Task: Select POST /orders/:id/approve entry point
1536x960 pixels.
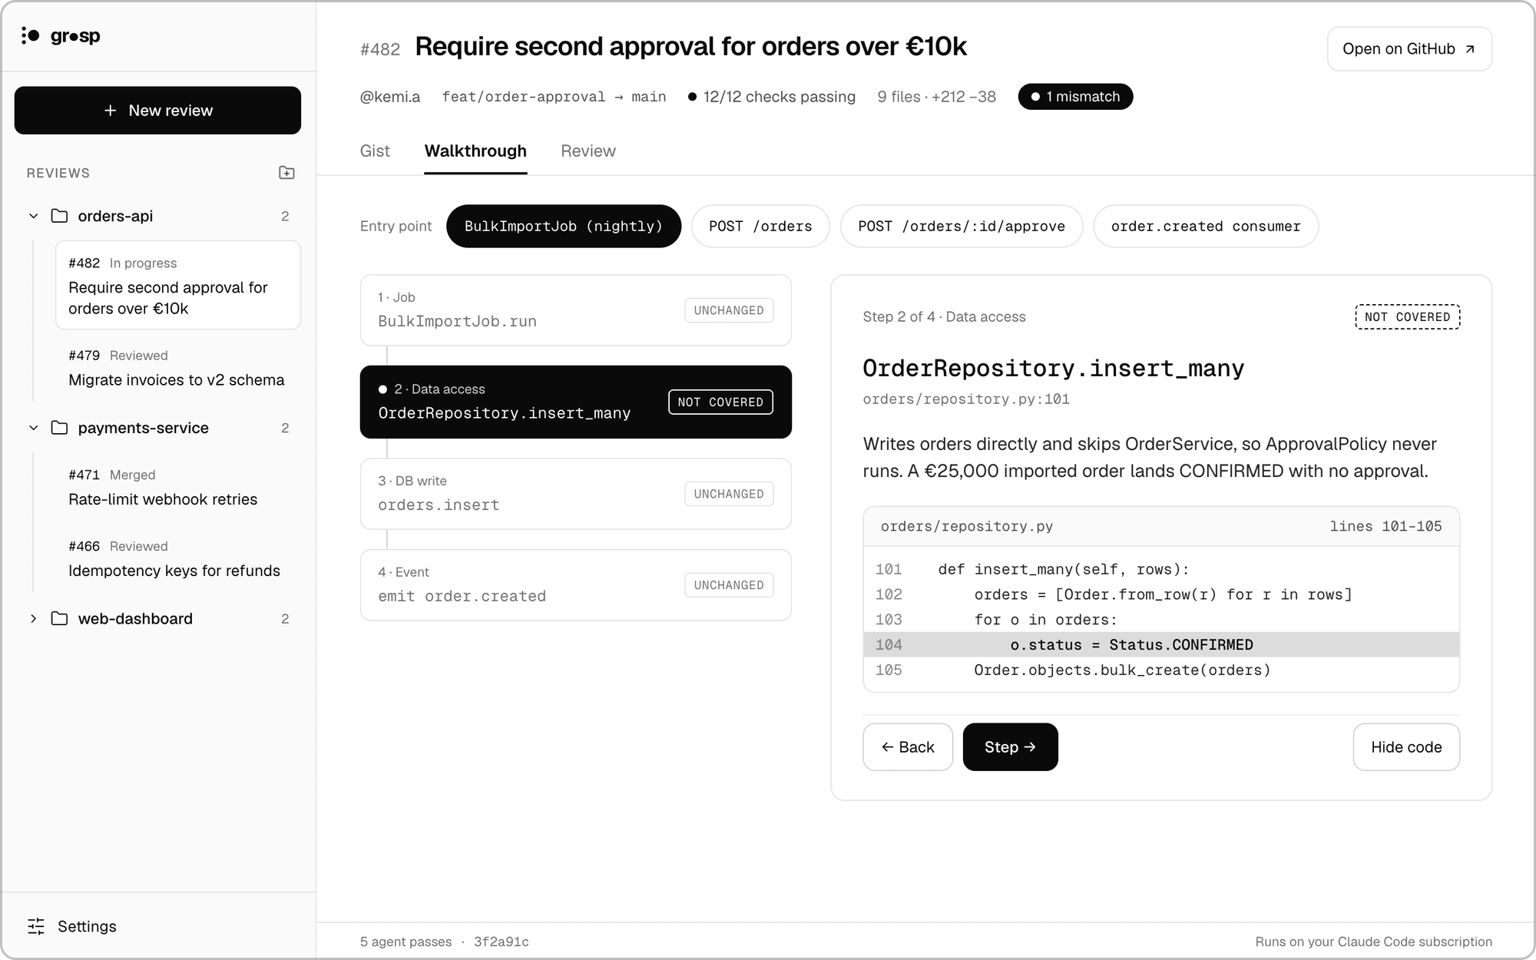Action: [962, 227]
